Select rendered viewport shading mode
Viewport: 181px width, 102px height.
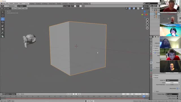146,8
